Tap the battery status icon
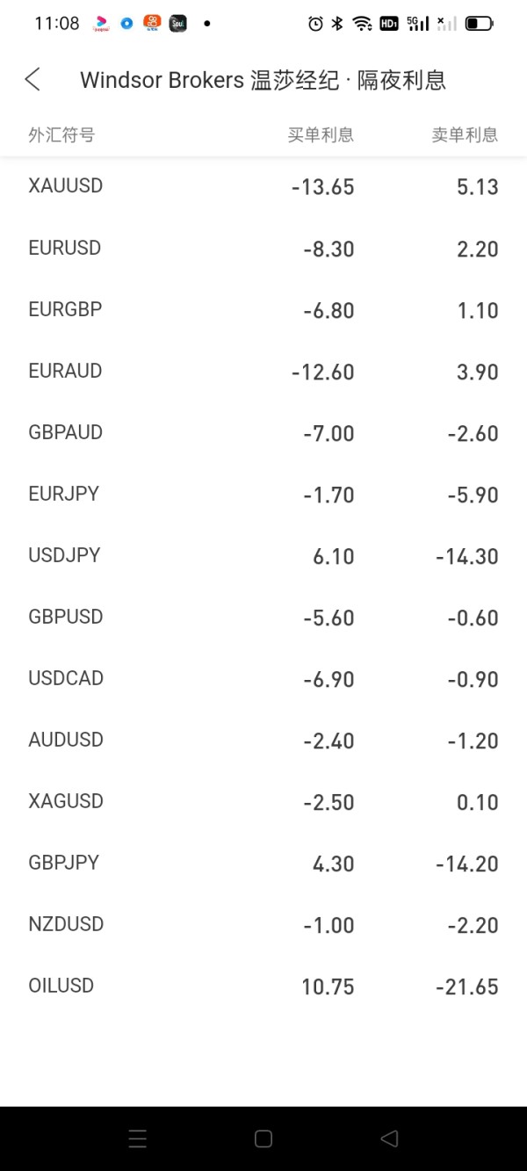Screen dimensions: 527x1171 pyautogui.click(x=479, y=24)
